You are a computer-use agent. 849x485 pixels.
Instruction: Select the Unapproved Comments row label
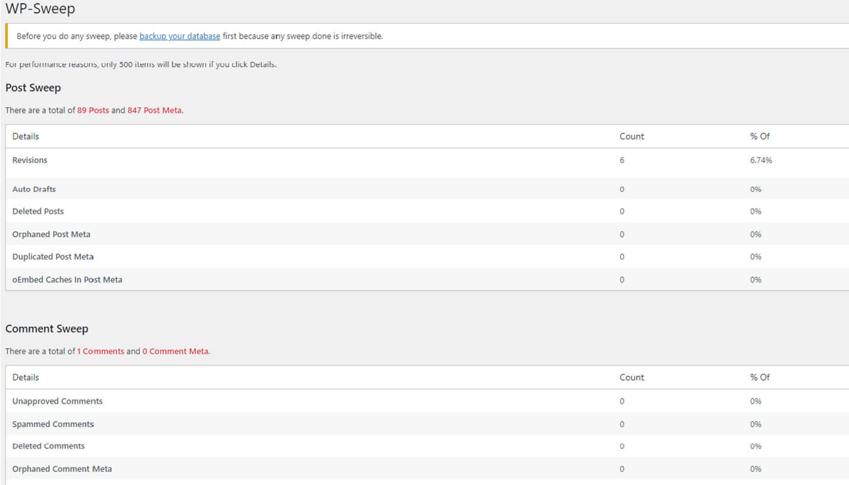[57, 401]
